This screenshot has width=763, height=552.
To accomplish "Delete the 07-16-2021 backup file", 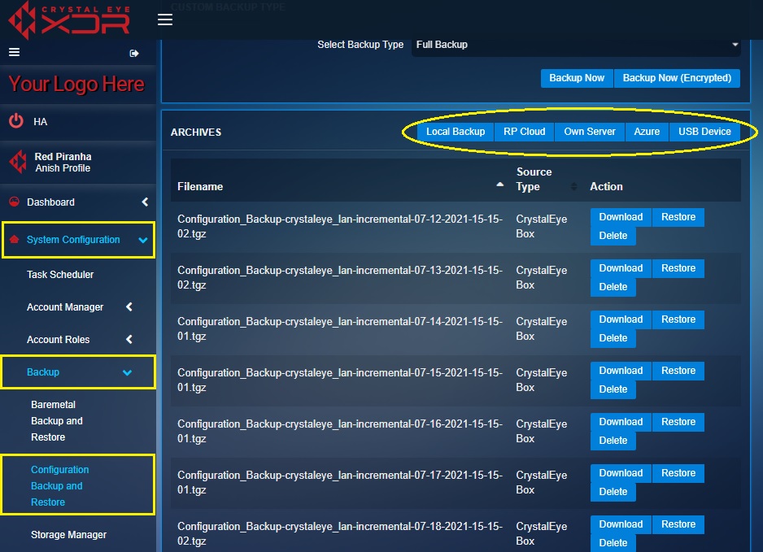I will coord(613,441).
